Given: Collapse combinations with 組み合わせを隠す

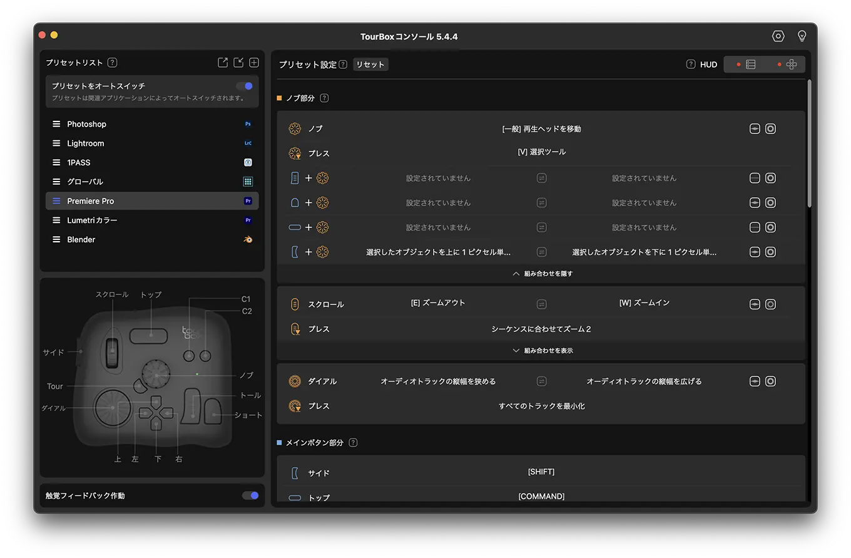Looking at the screenshot, I should click(x=542, y=274).
